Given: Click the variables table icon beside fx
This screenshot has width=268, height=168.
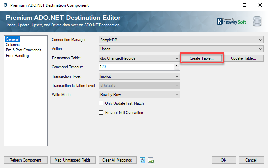Looking at the screenshot, I should point(151,160).
